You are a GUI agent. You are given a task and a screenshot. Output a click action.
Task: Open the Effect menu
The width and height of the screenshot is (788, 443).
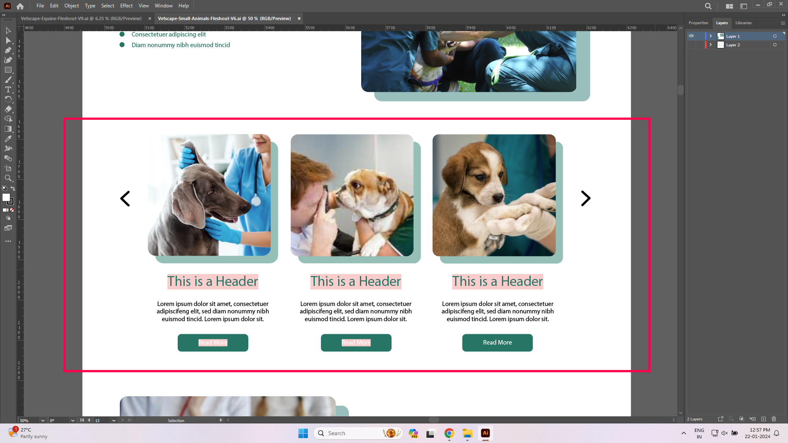point(126,6)
